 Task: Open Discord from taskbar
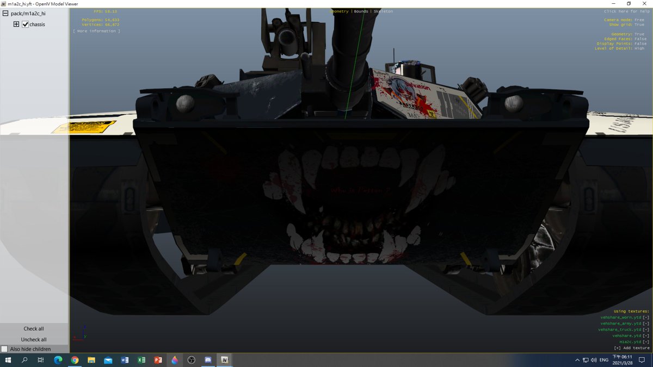pyautogui.click(x=208, y=360)
